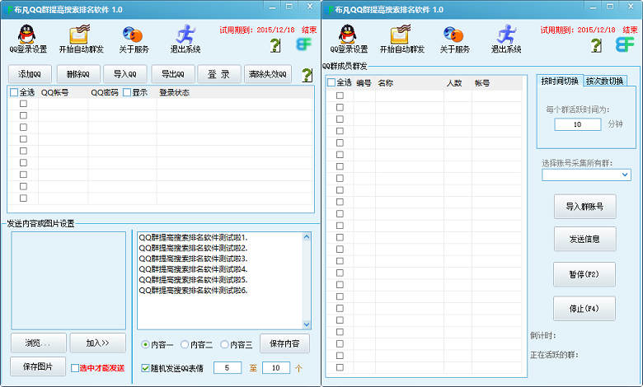
Task: Tick the 显示 password checkbox
Action: point(128,92)
